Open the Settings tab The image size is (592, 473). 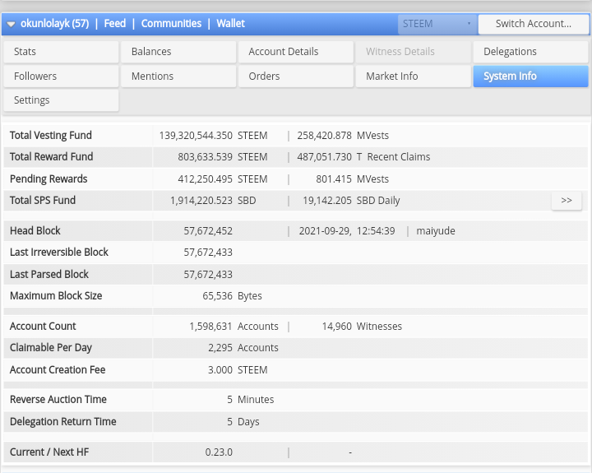pyautogui.click(x=61, y=100)
